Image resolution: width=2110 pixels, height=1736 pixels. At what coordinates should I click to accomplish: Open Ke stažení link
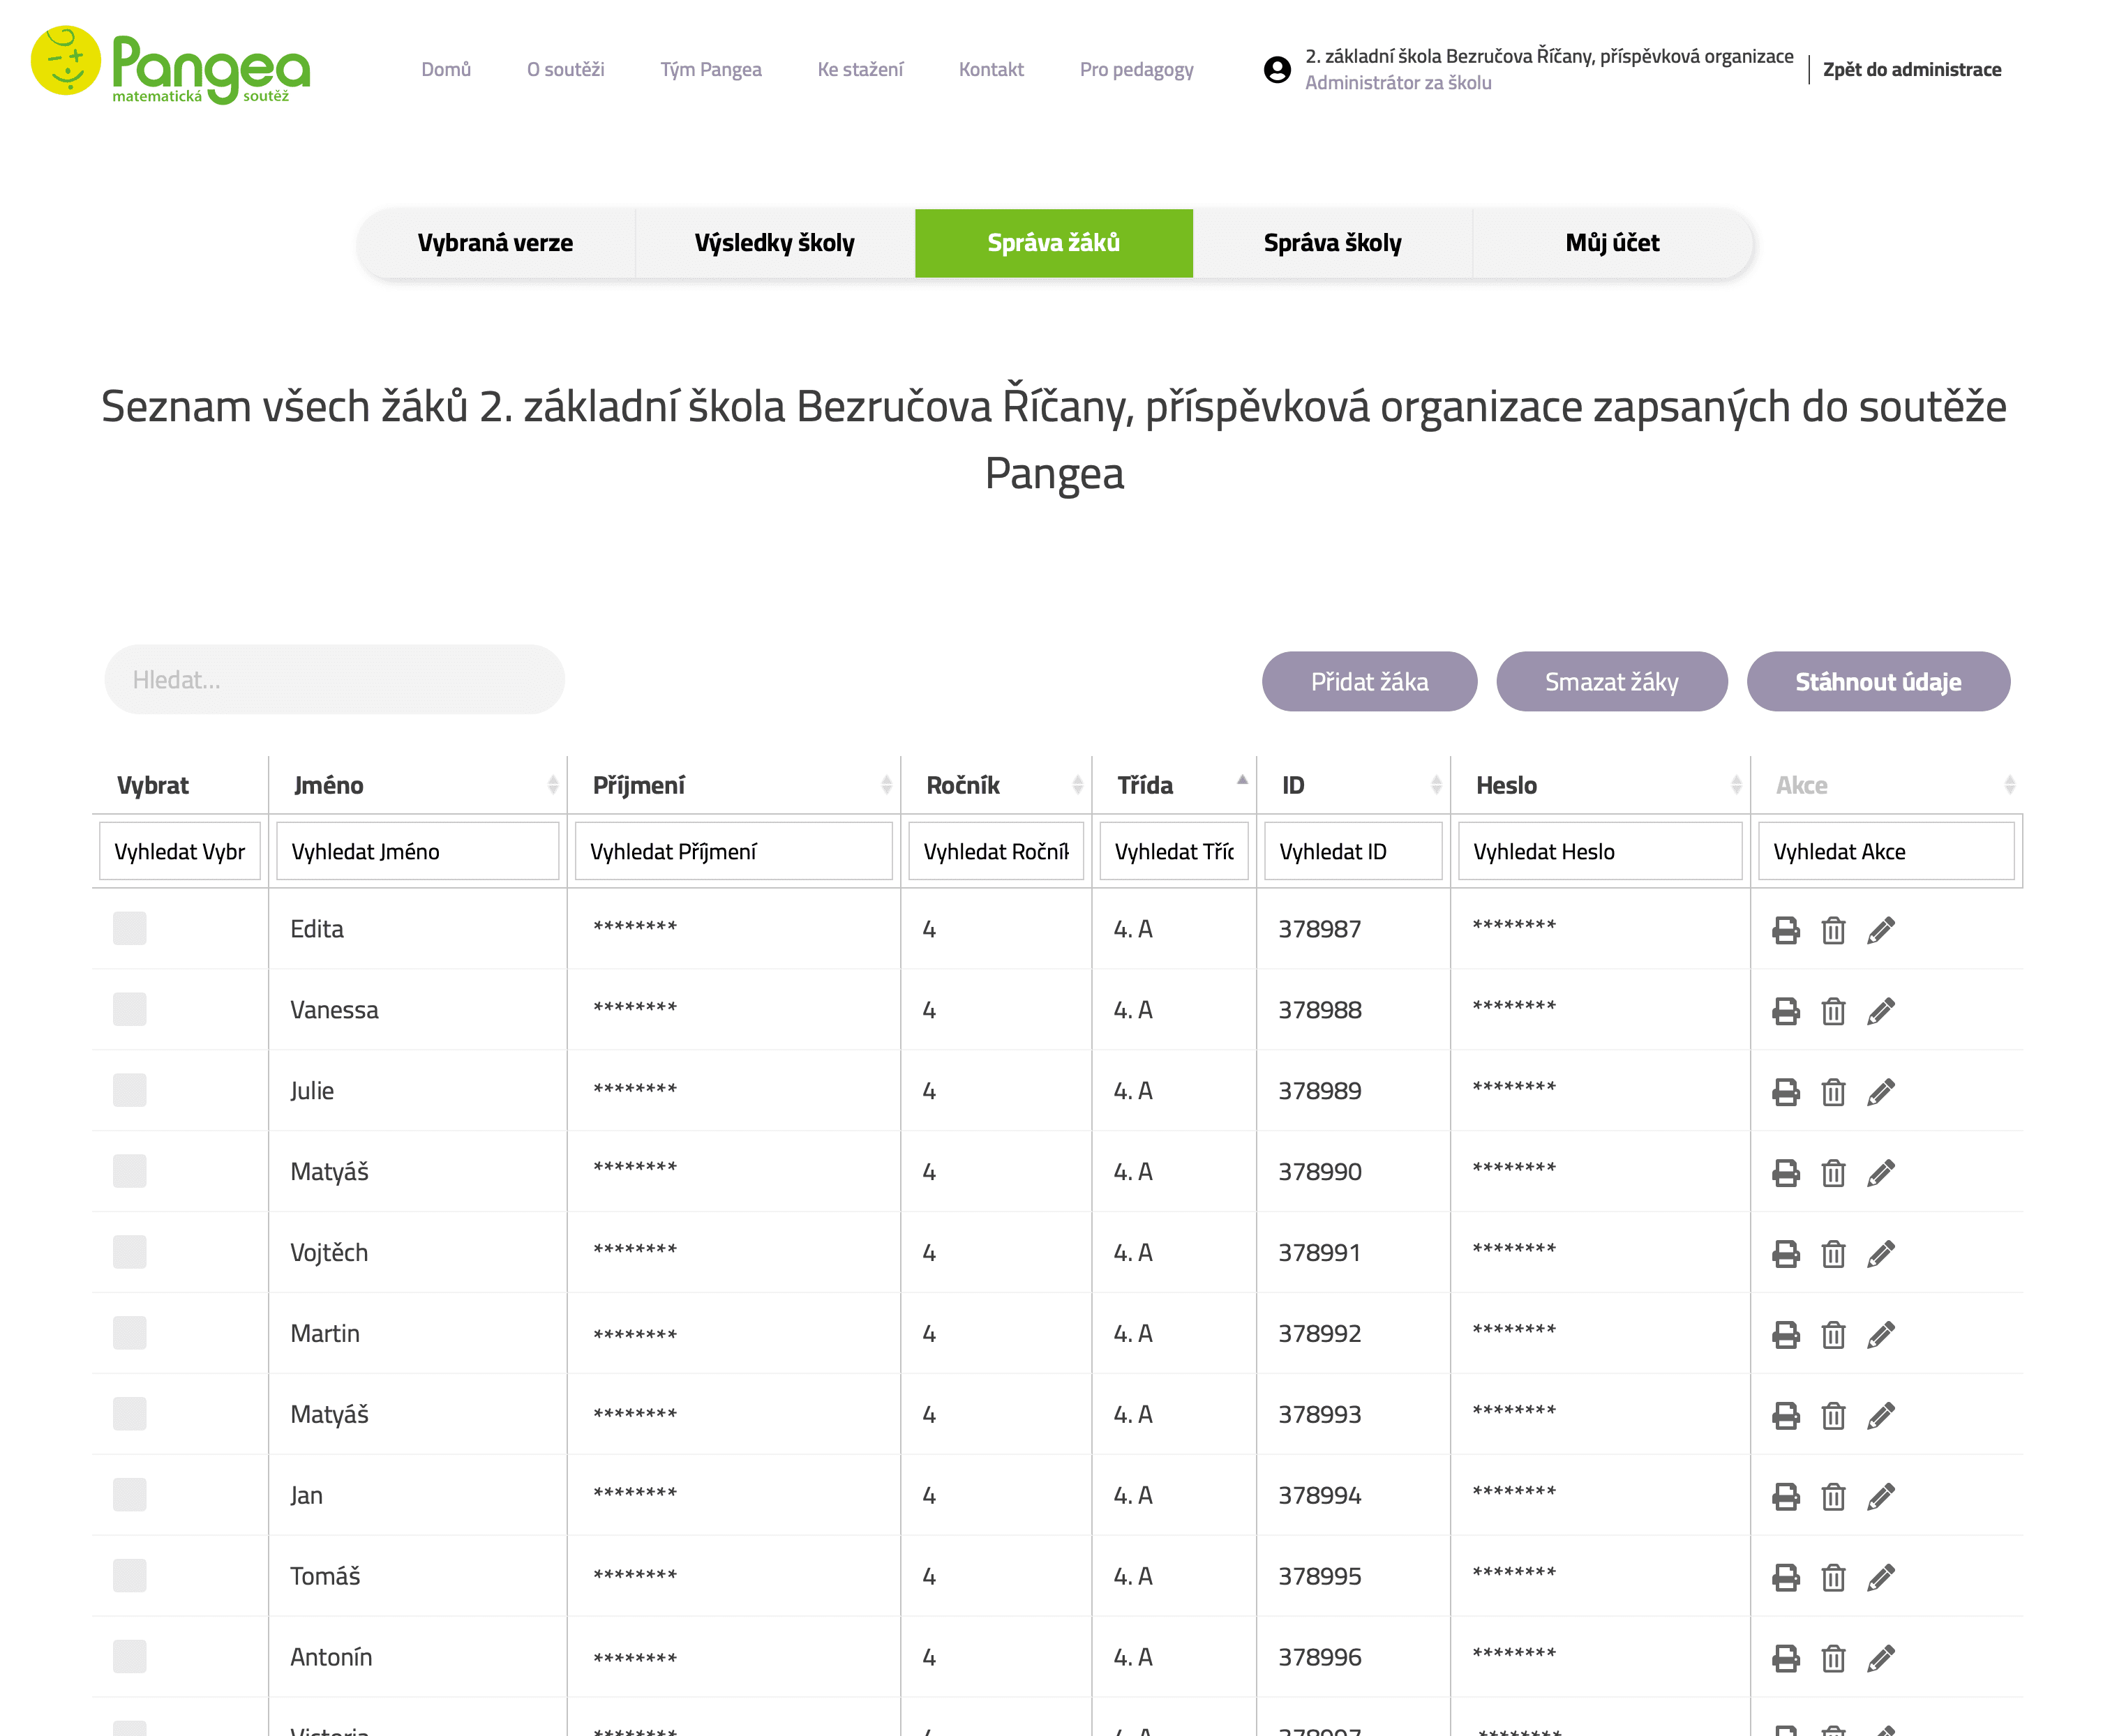point(860,69)
